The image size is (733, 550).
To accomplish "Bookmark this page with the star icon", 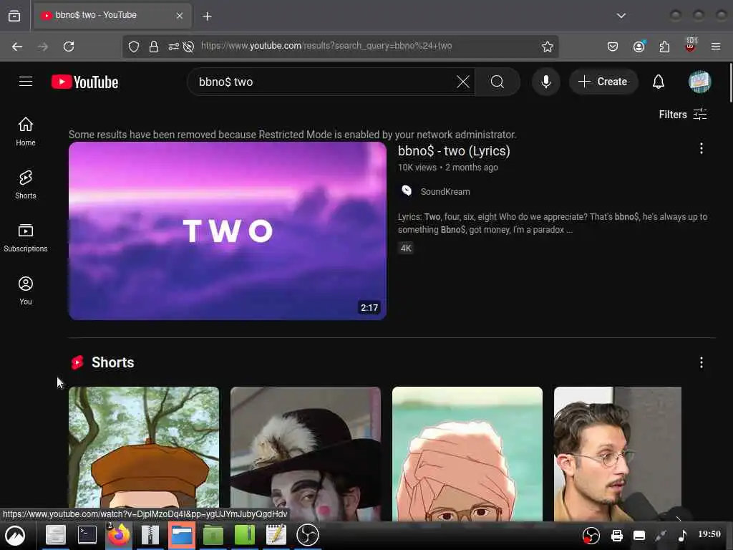I will (547, 47).
